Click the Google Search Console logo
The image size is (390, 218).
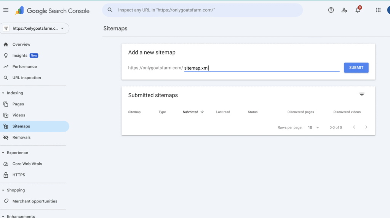(x=52, y=11)
